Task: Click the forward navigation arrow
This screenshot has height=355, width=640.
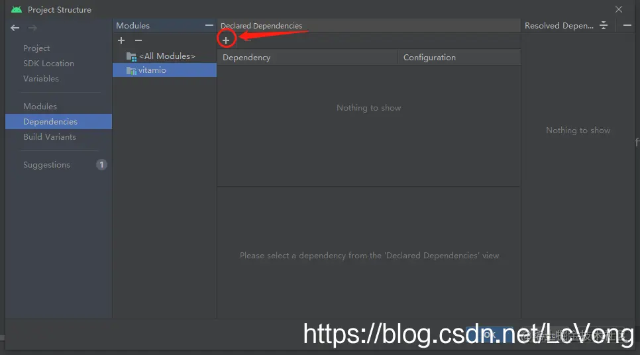Action: [x=32, y=28]
